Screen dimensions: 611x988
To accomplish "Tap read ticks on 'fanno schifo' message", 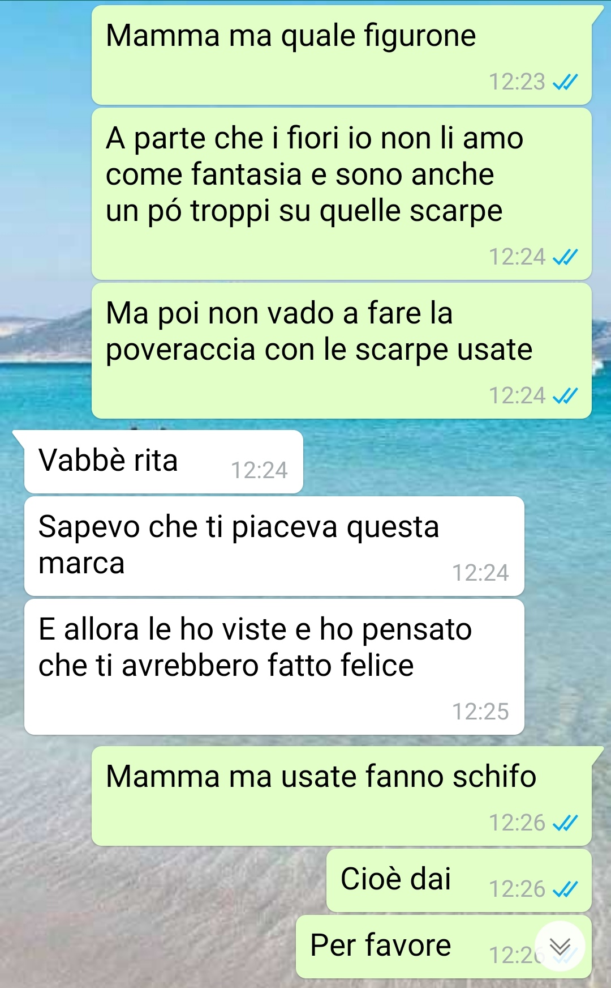I will pos(565,823).
